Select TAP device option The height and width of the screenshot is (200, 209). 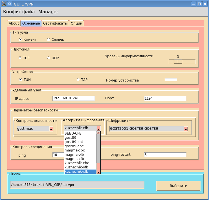pos(78,80)
